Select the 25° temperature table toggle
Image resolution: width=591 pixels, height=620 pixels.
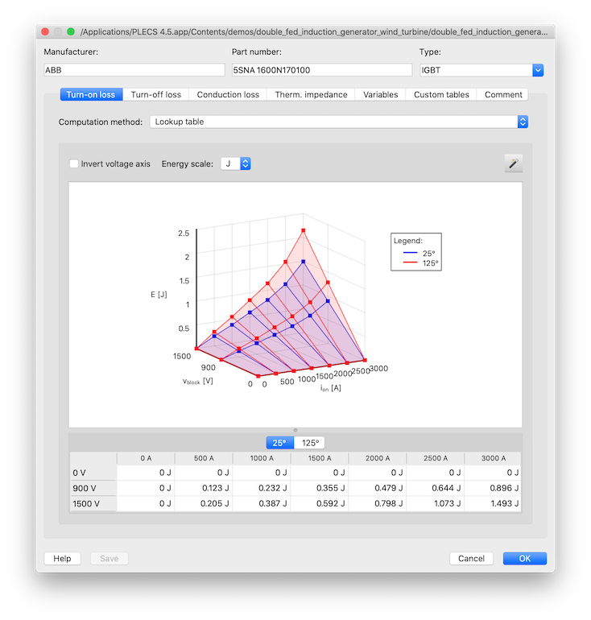pyautogui.click(x=279, y=442)
